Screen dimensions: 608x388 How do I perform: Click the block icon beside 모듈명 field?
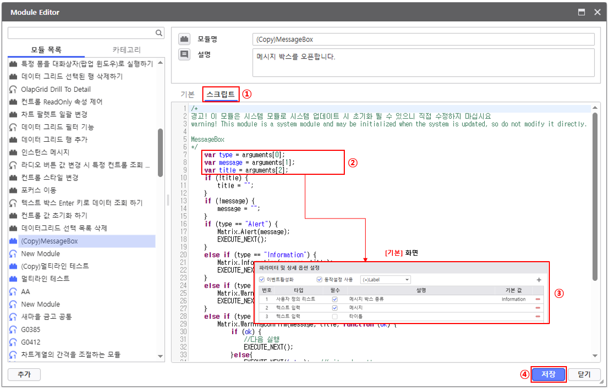tap(184, 39)
